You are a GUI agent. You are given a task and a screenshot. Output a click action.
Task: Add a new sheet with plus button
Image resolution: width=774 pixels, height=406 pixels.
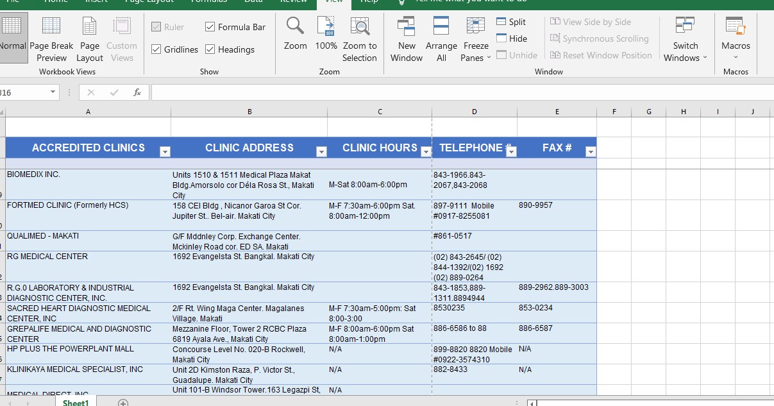123,402
